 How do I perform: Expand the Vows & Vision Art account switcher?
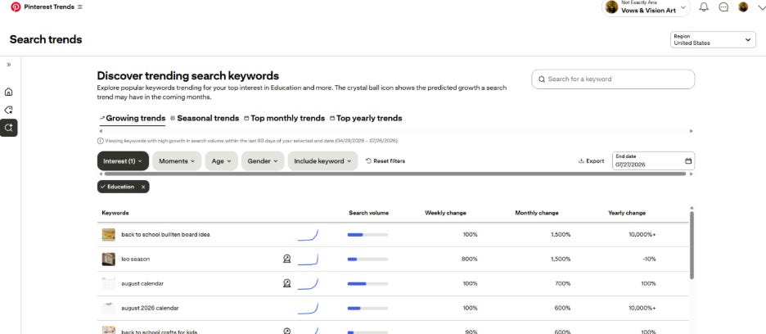(647, 7)
